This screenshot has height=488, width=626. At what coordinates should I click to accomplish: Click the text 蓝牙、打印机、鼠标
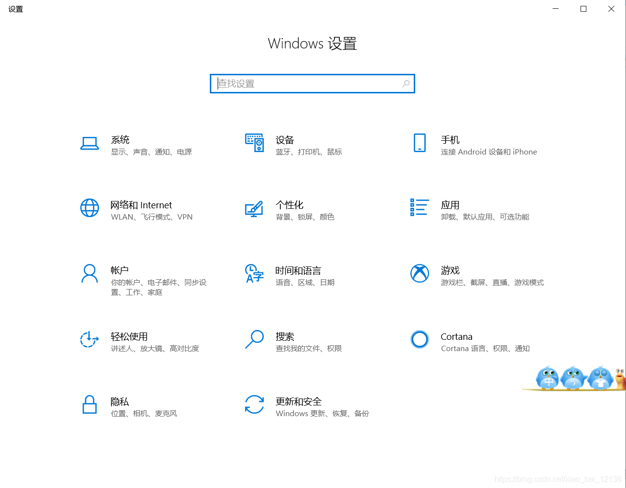point(309,152)
